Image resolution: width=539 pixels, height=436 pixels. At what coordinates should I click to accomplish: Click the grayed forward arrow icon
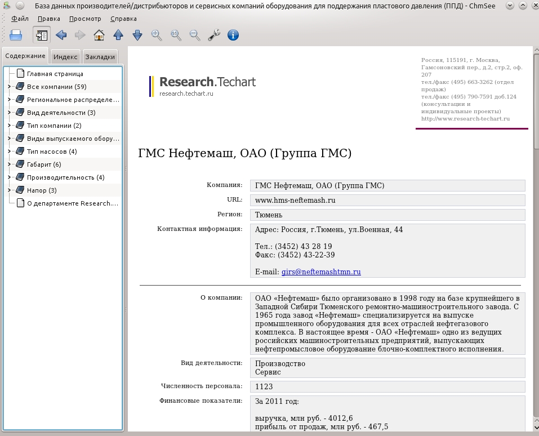tap(80, 35)
